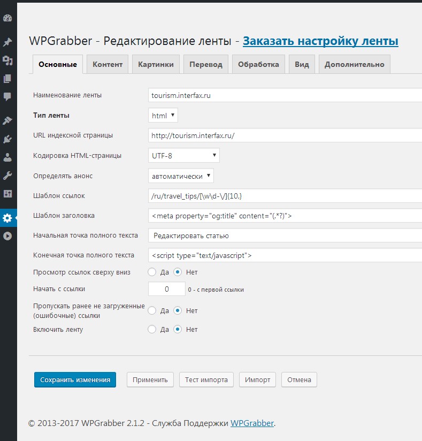422x441 pixels.
Task: Select Нет for Просмотр ссылок сверху вниз
Action: (x=178, y=272)
